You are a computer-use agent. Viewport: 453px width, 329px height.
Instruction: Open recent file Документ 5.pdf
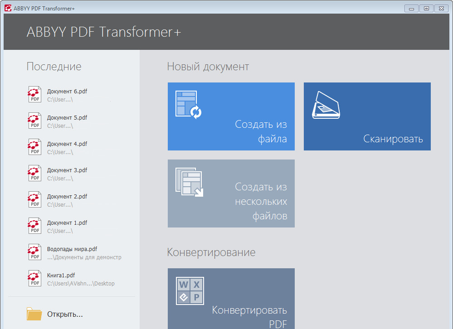67,118
